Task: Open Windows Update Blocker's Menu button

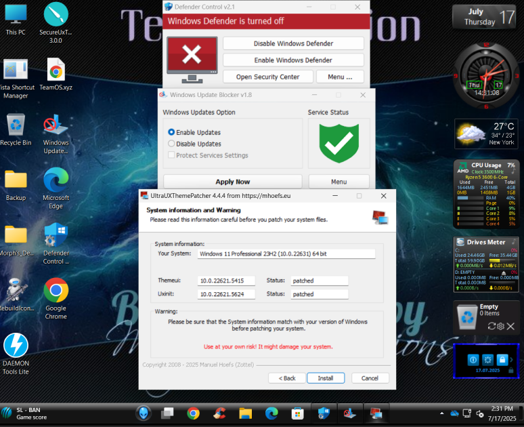Action: click(339, 182)
